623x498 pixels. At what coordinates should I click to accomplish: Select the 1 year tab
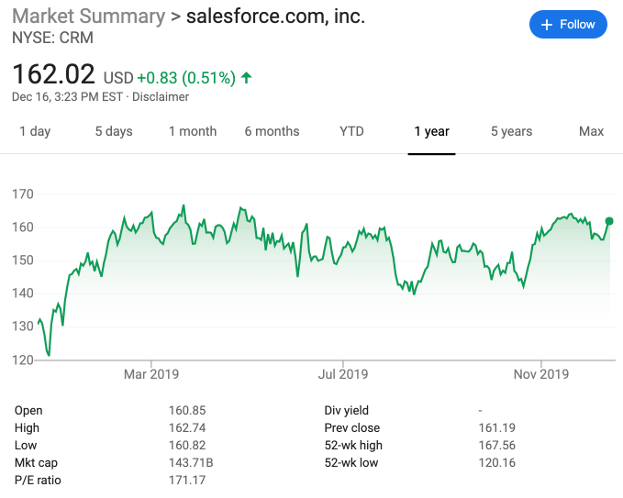pyautogui.click(x=431, y=131)
